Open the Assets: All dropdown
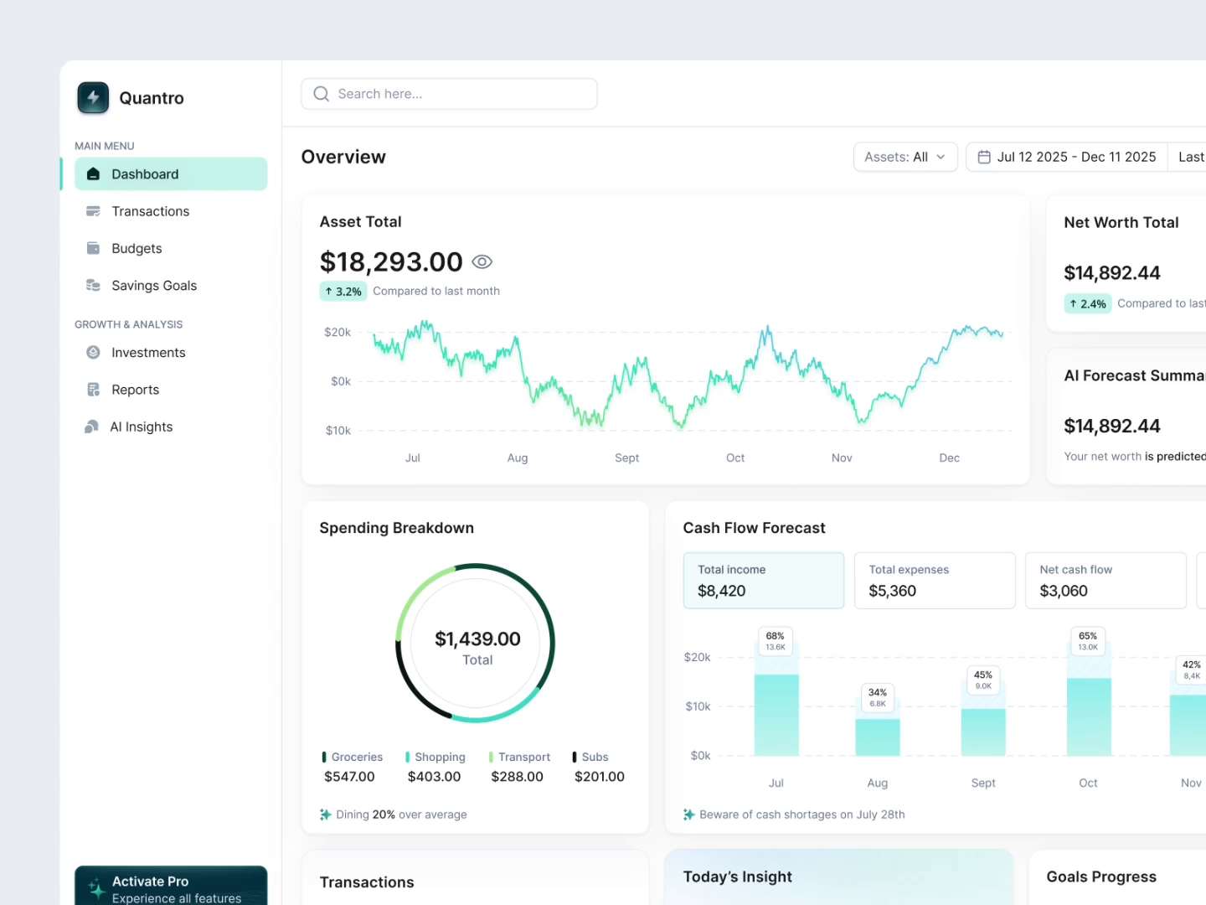The height and width of the screenshot is (905, 1206). click(x=904, y=157)
